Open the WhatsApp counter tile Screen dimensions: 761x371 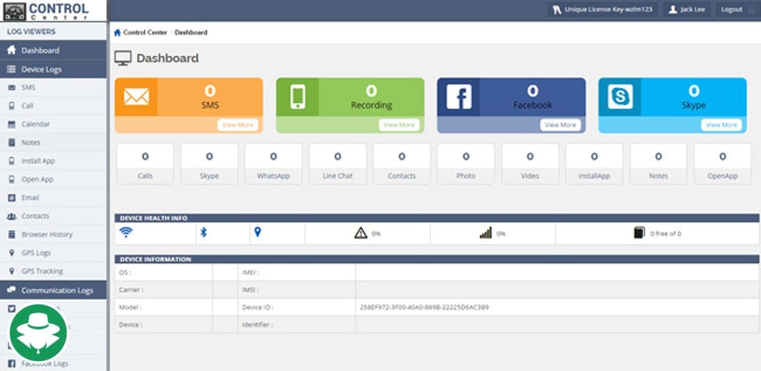(273, 164)
